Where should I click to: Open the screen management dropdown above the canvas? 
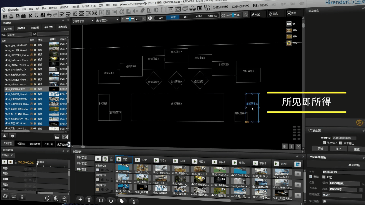(x=83, y=21)
